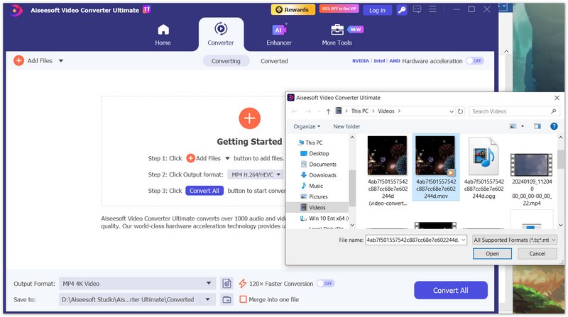Click the lightning faster conversion icon
Image resolution: width=568 pixels, height=317 pixels.
click(x=243, y=284)
